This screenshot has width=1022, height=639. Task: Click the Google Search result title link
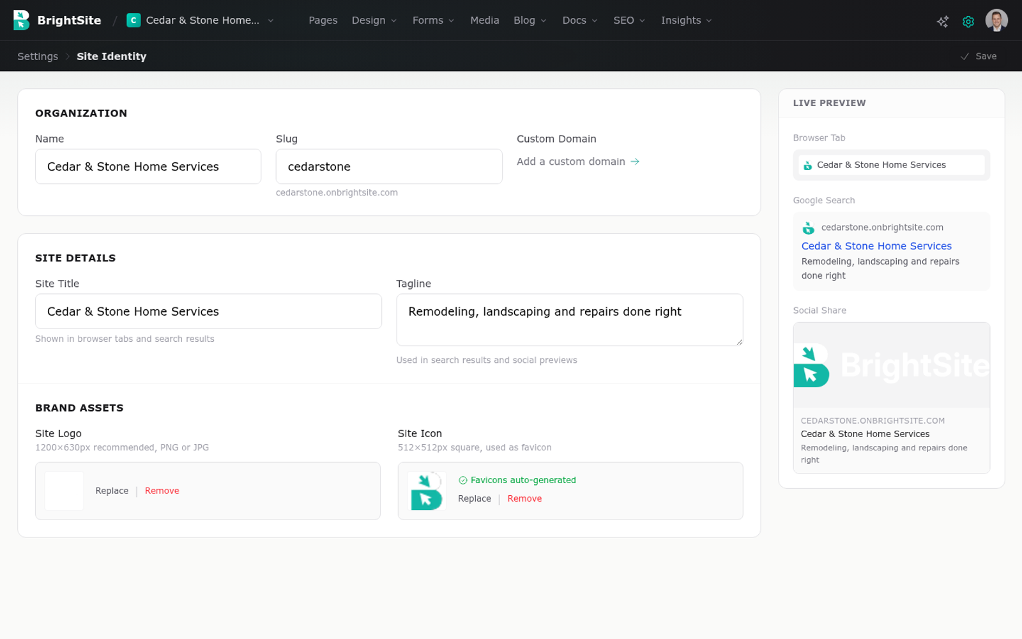coord(876,246)
